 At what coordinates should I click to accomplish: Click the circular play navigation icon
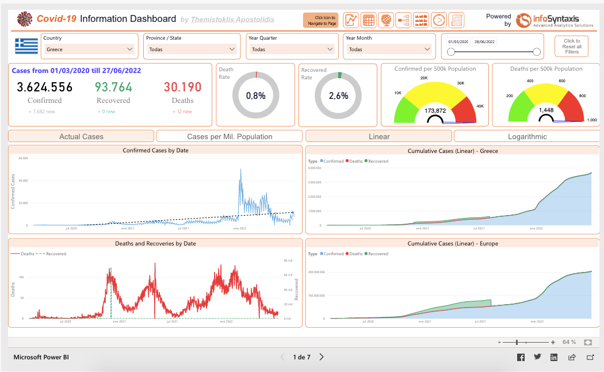tap(438, 20)
